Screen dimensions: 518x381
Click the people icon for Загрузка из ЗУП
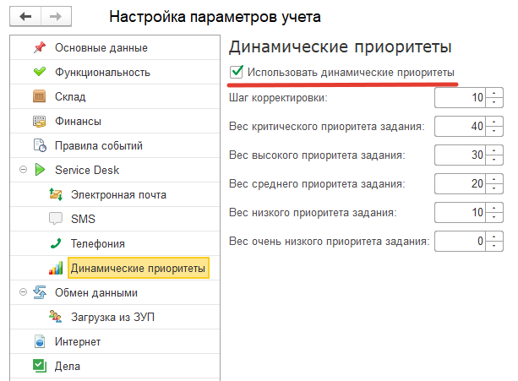(55, 316)
